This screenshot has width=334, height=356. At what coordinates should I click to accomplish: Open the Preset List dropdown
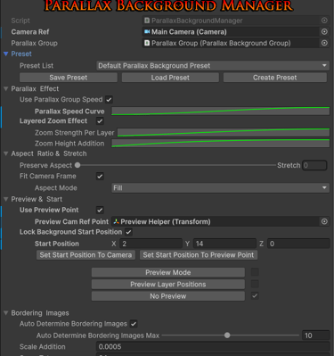[x=213, y=66]
